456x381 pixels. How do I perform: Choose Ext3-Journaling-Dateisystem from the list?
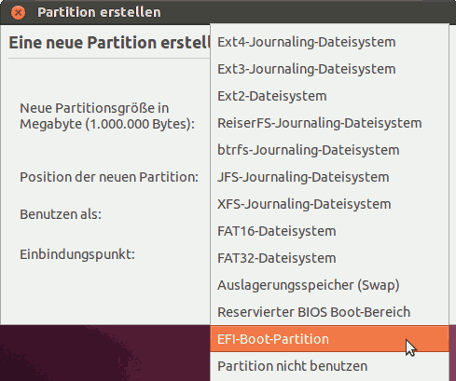pos(329,69)
